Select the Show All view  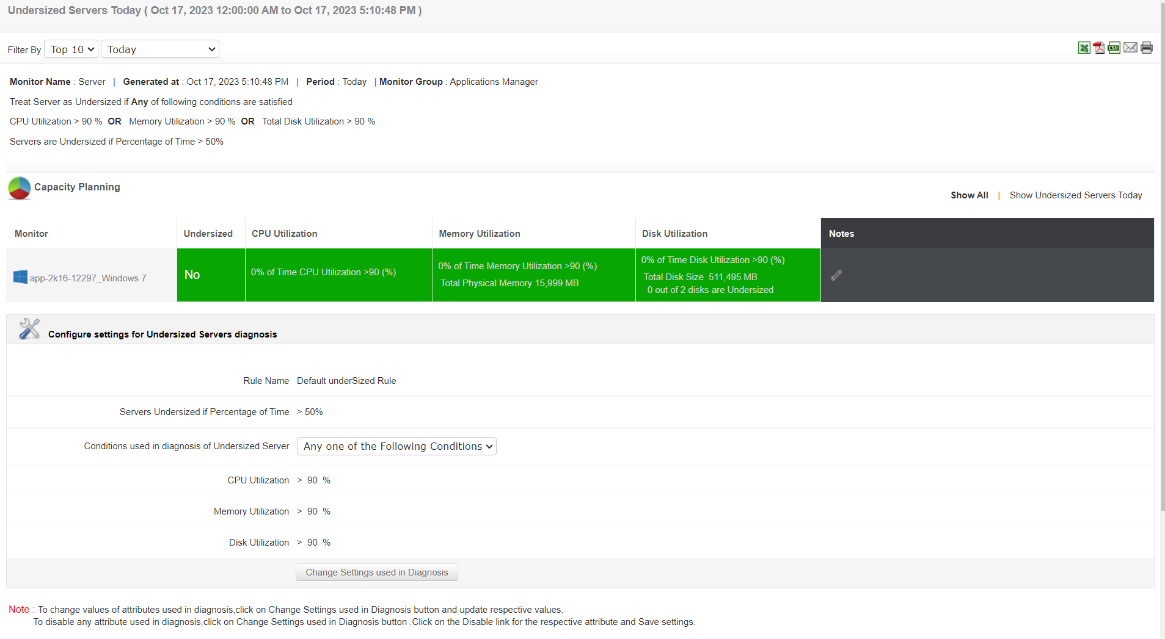pyautogui.click(x=969, y=195)
